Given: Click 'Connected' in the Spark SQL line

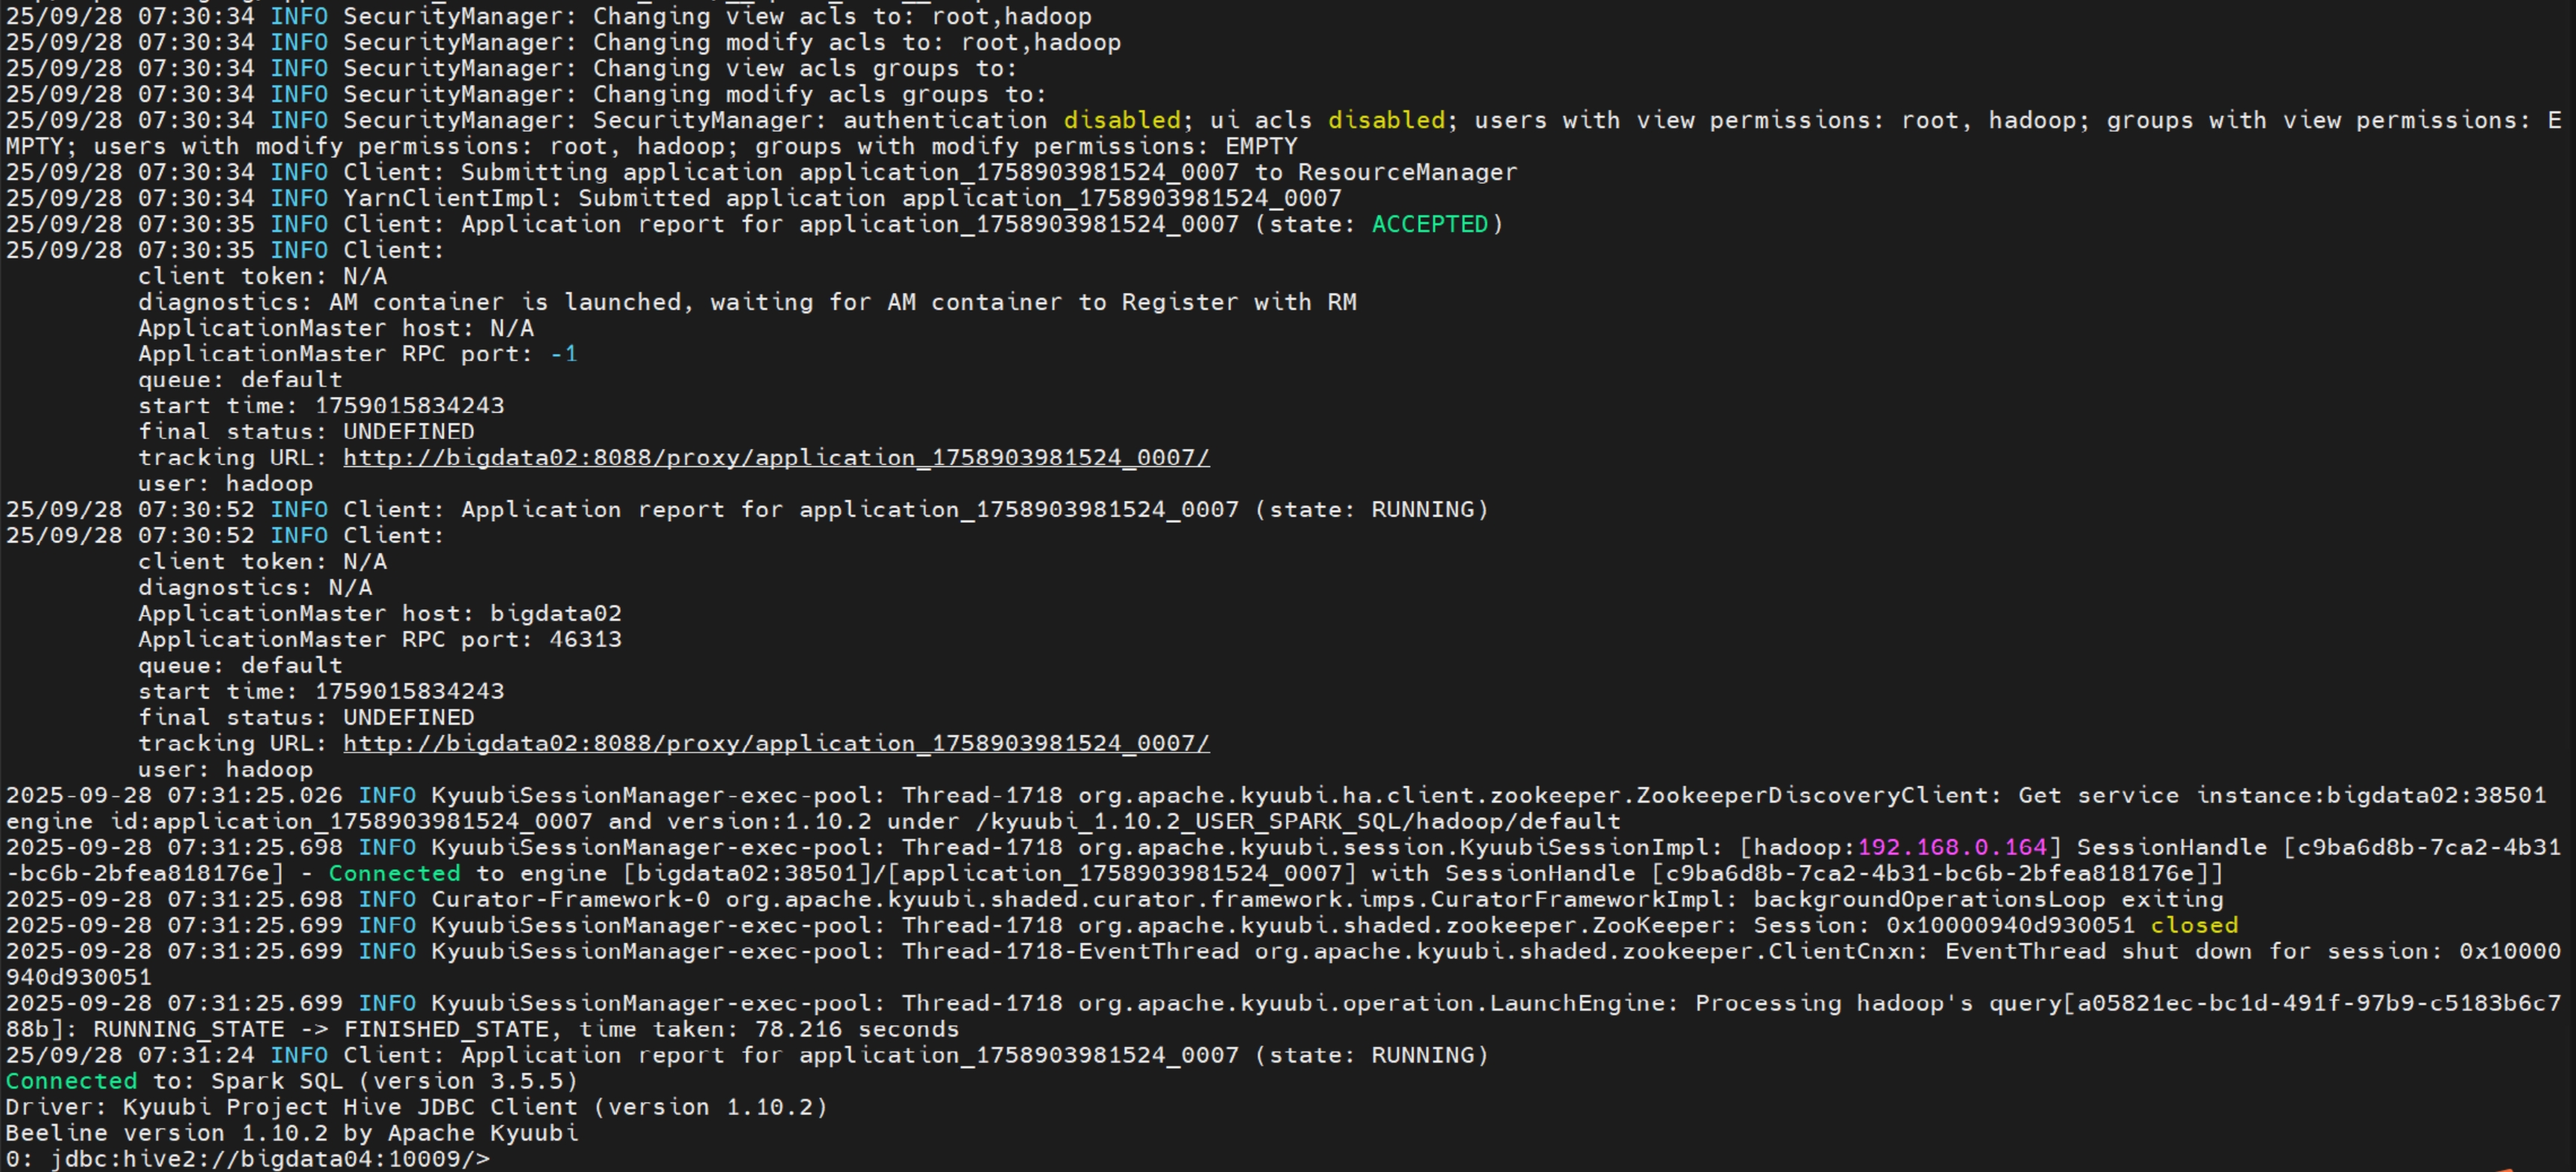Looking at the screenshot, I should coord(71,1081).
